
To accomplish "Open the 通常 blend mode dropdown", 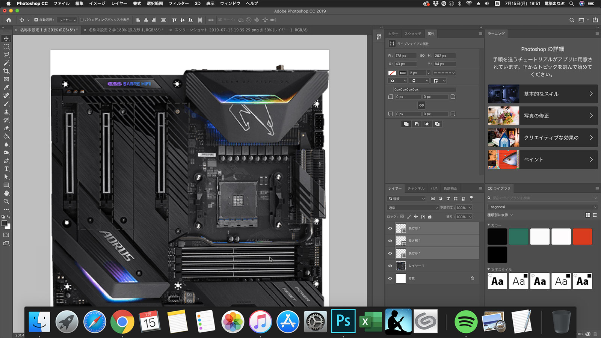I will 413,208.
